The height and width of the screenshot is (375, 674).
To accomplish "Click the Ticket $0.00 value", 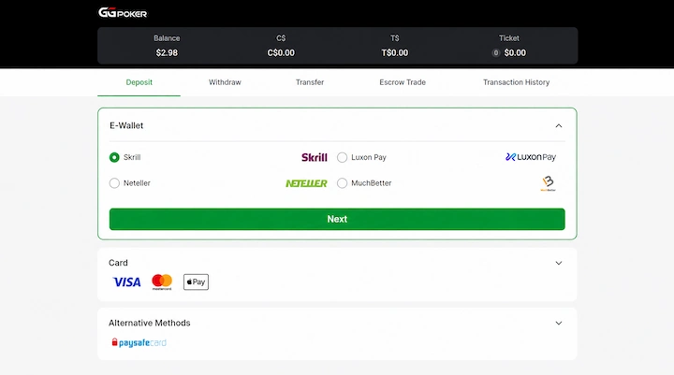I will (x=515, y=52).
